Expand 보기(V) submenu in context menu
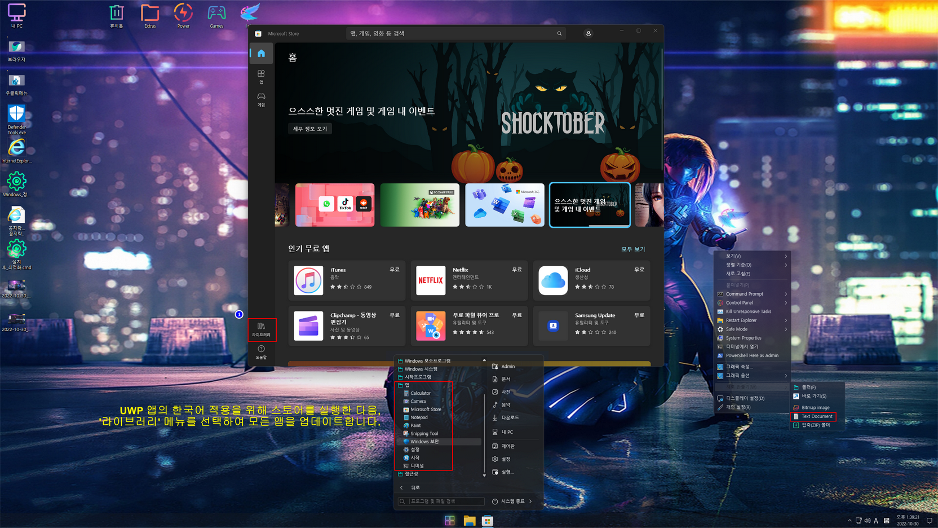Screen dimensions: 938x528 [752, 256]
